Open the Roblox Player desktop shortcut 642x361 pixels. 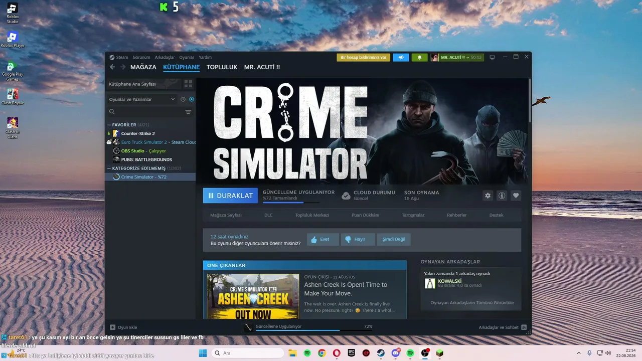coord(13,40)
